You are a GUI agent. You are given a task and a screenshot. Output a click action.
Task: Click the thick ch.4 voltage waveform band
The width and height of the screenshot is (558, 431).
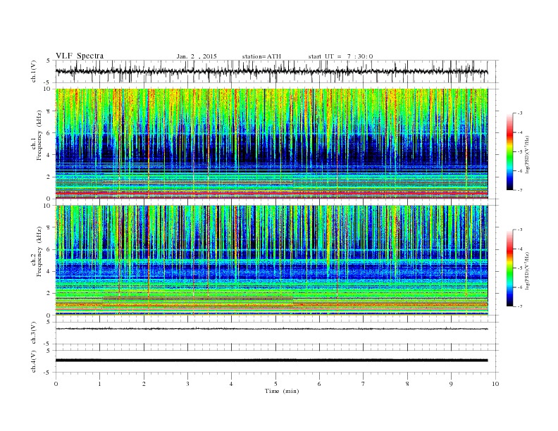pyautogui.click(x=271, y=361)
